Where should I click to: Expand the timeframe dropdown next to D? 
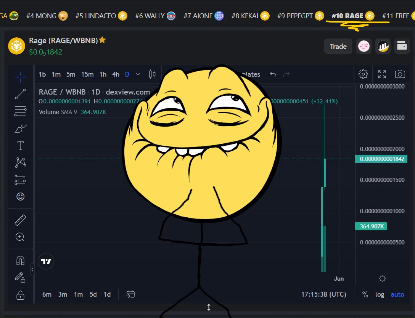click(138, 74)
